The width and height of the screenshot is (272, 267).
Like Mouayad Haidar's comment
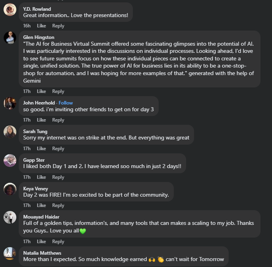click(x=41, y=242)
